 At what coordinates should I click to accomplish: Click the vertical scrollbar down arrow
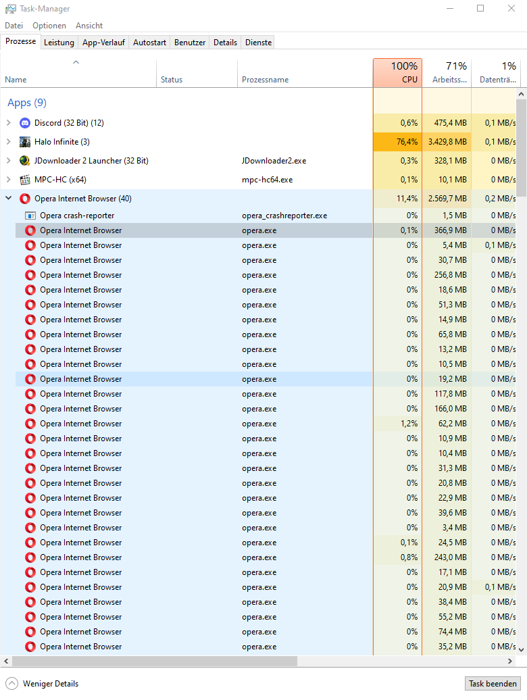(521, 649)
